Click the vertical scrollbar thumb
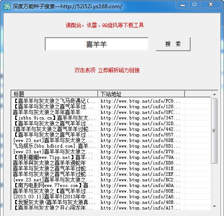This screenshot has height=216, width=224. click(214, 131)
